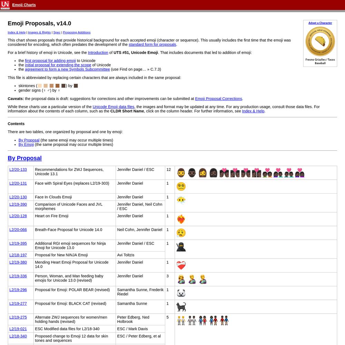Open agreement to form a new Symbols Subcommittee link
Image resolution: width=345 pixels, height=345 pixels.
[x=67, y=69]
